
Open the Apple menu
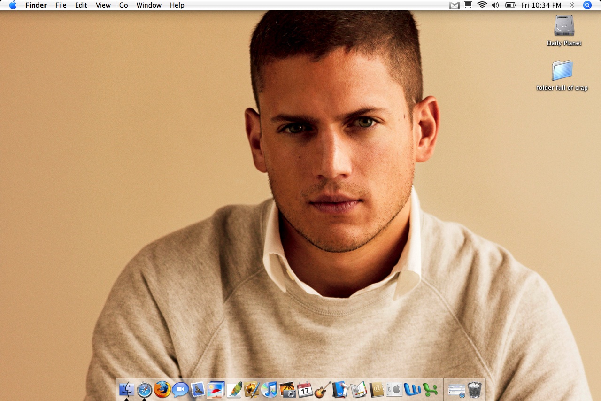tap(13, 5)
